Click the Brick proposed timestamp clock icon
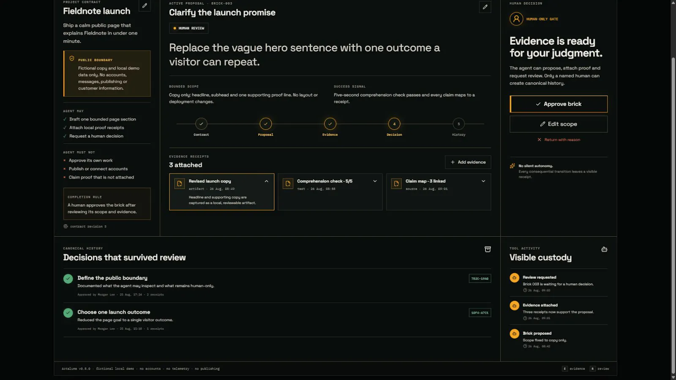Screen dimensions: 676x380 pyautogui.click(x=525, y=346)
